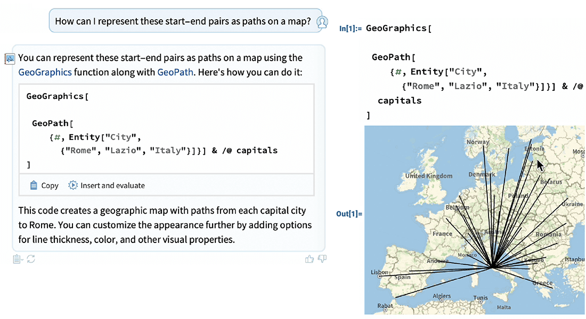
Task: Click the Copy clipboard icon under code block
Action: click(34, 186)
